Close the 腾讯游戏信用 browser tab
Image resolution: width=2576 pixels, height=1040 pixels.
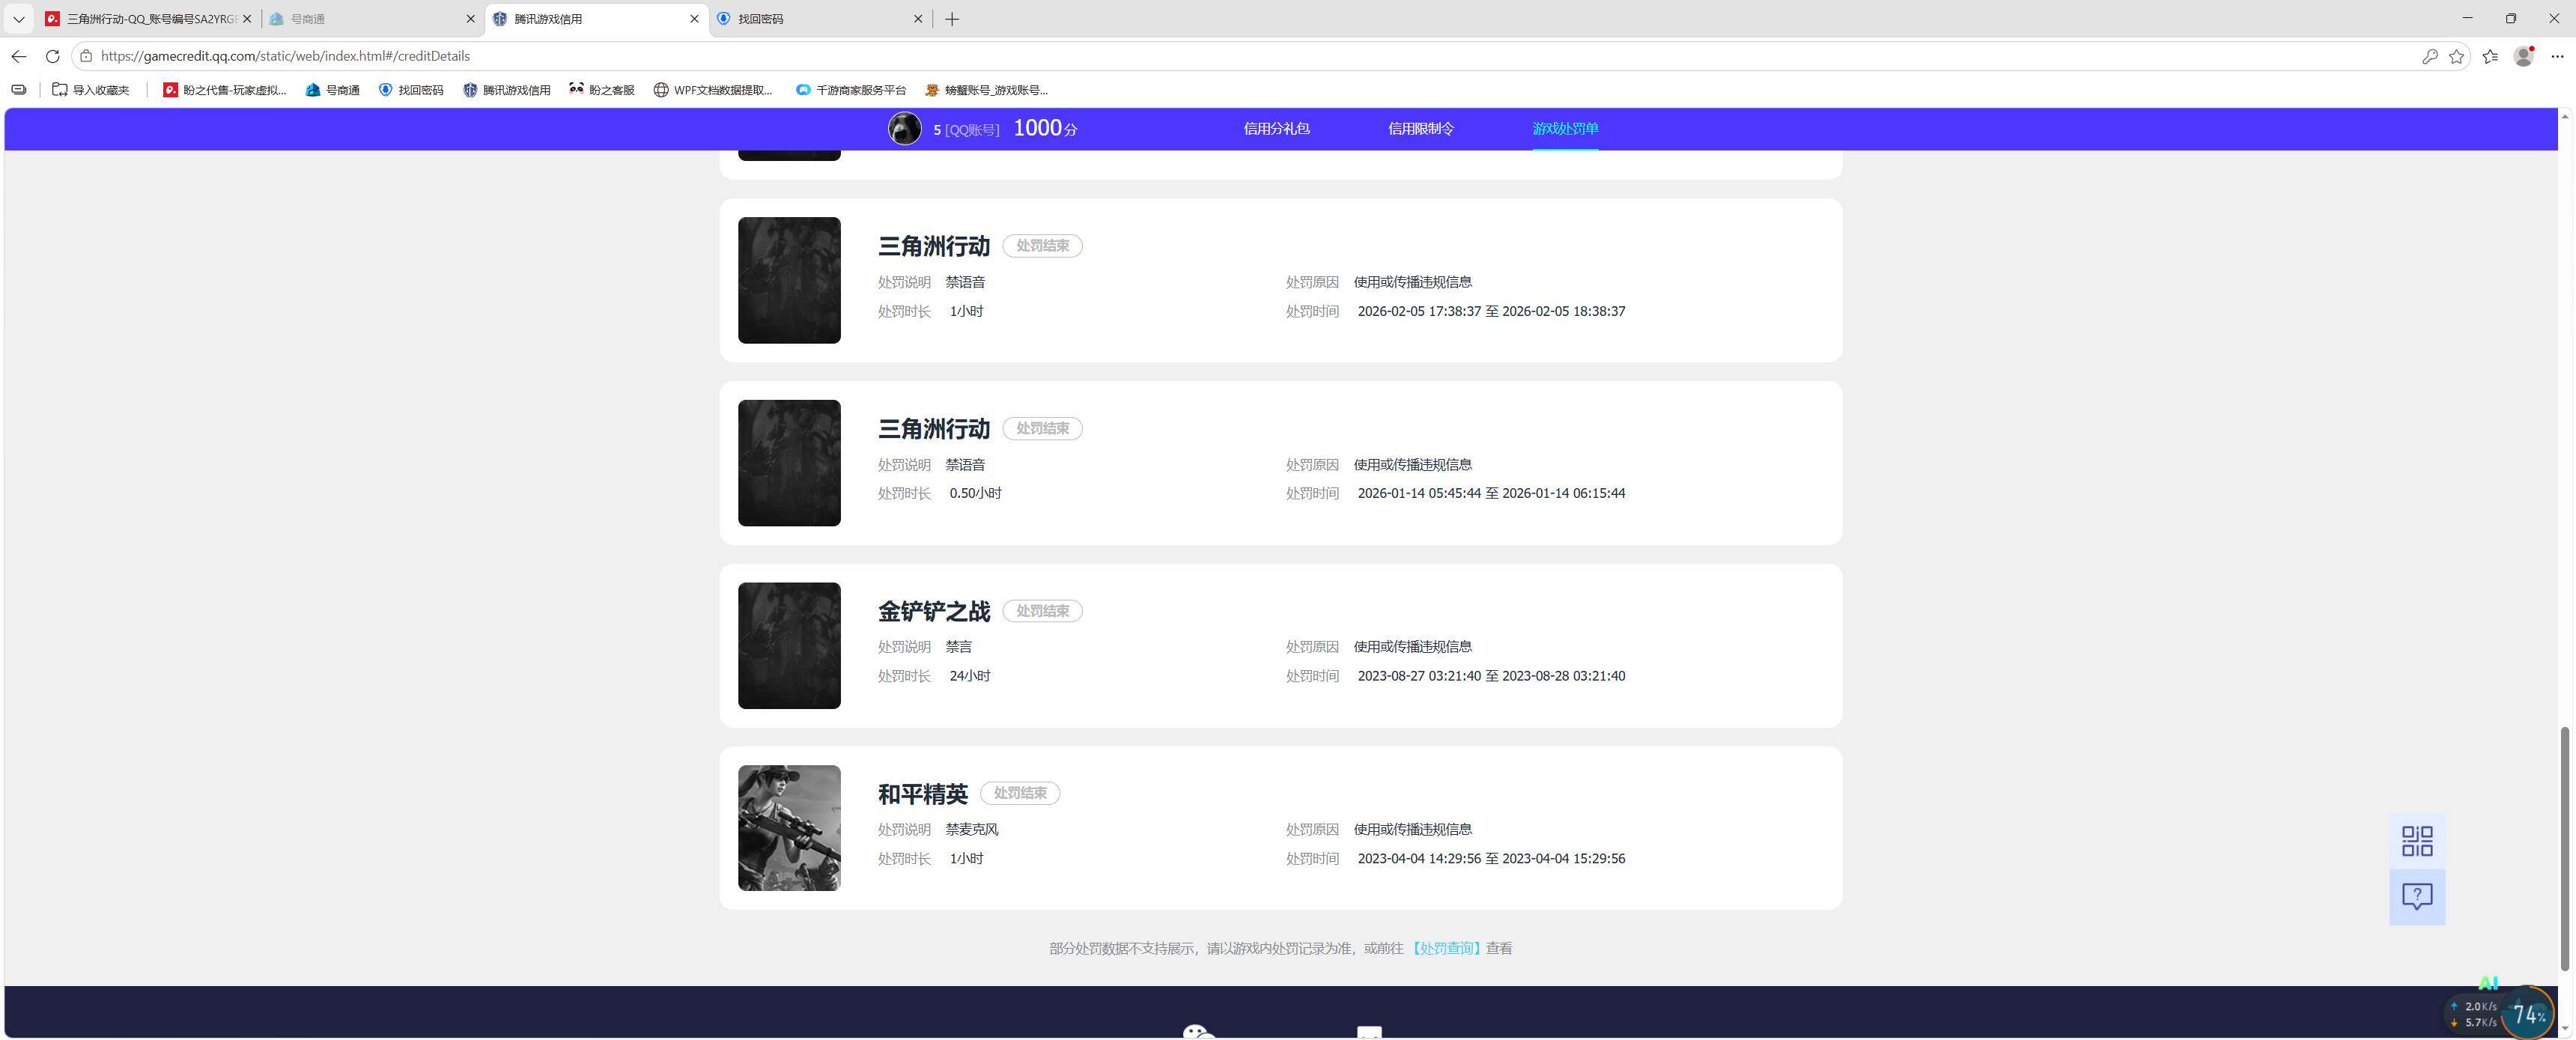(695, 19)
